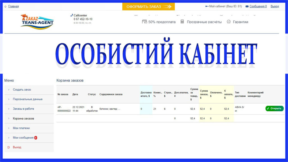Image resolution: width=288 pixels, height=162 pixels.
Task: Click the Гарантии badge icon
Action: click(x=229, y=22)
